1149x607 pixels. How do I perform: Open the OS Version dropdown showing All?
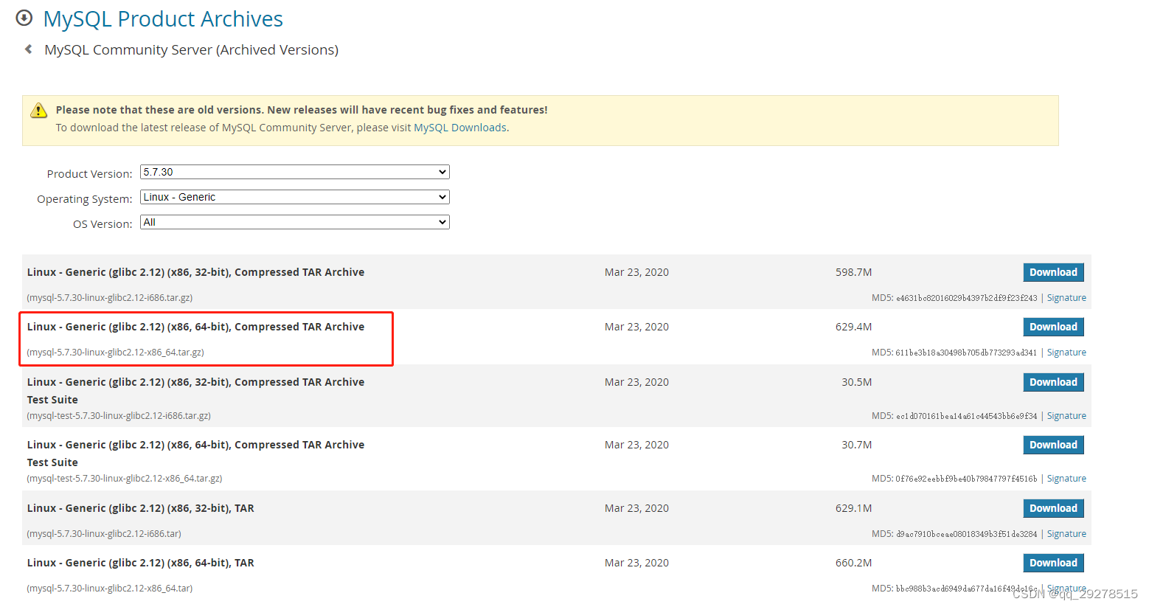pyautogui.click(x=295, y=222)
